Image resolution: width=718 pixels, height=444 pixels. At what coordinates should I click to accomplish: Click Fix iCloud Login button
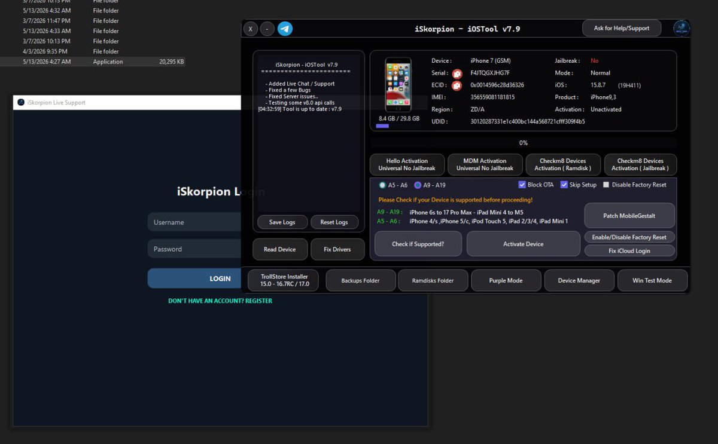point(629,251)
